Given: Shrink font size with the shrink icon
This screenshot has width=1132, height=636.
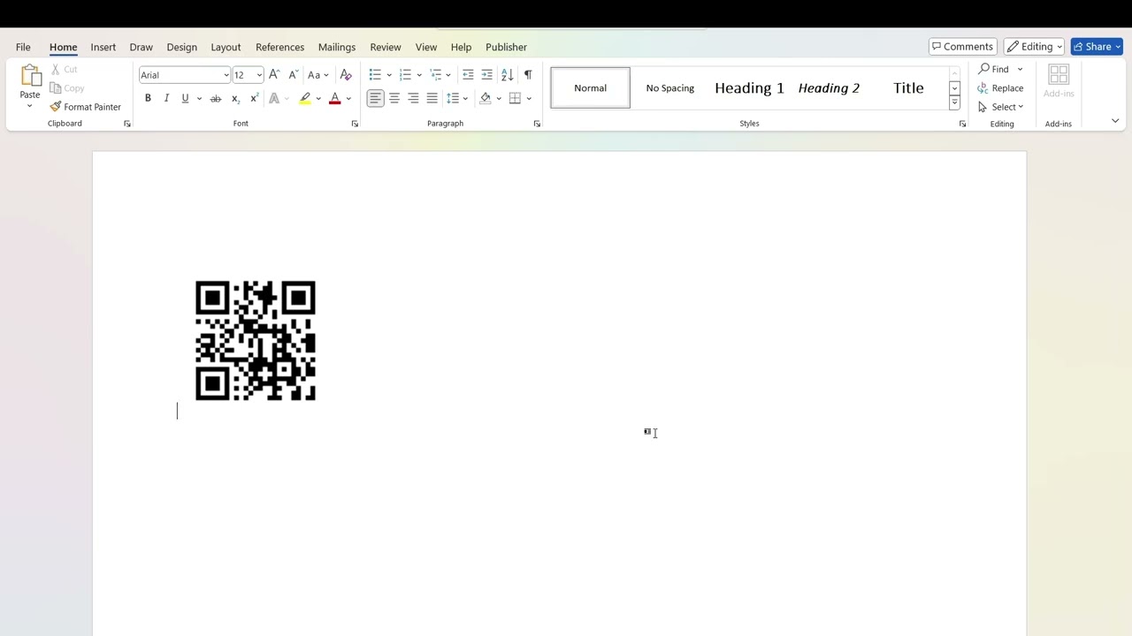Looking at the screenshot, I should [x=293, y=75].
